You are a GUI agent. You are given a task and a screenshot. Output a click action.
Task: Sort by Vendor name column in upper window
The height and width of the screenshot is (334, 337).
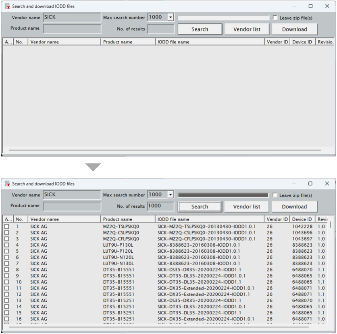point(64,42)
